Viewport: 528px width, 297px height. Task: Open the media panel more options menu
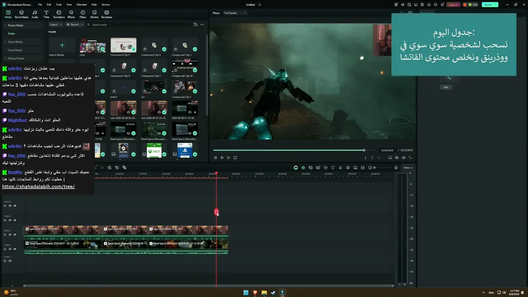pyautogui.click(x=202, y=25)
